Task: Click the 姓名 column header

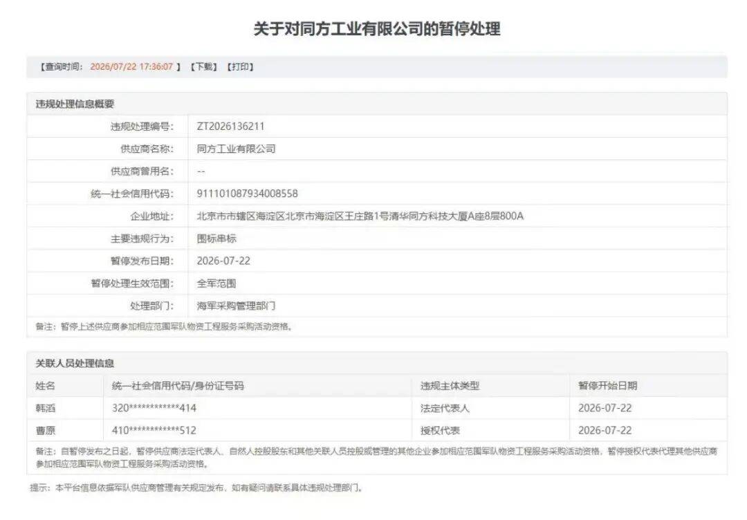Action: click(45, 386)
